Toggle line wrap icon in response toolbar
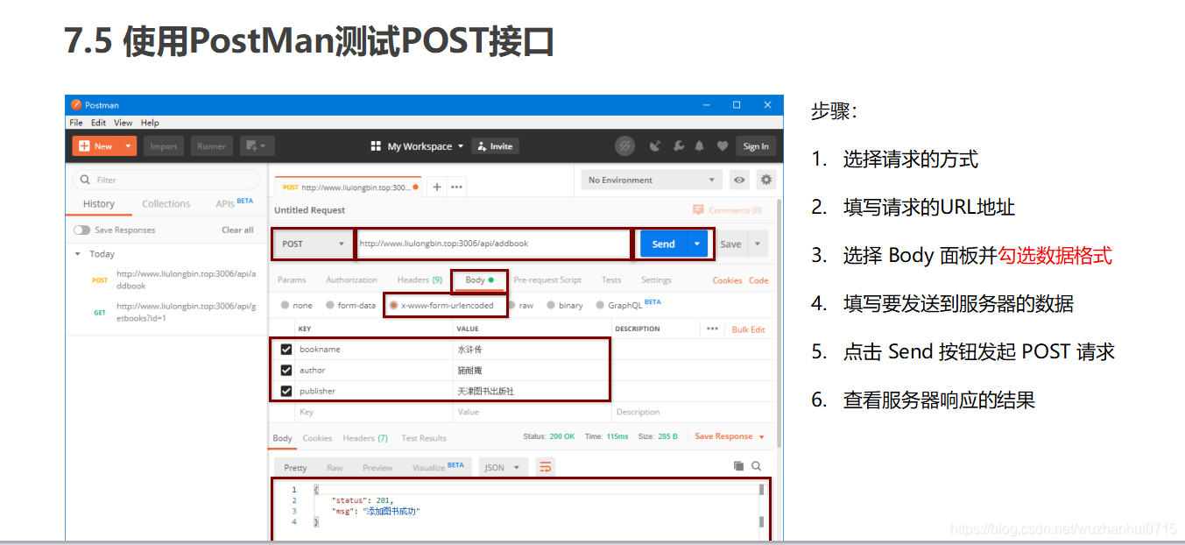The height and width of the screenshot is (545, 1185). [x=545, y=467]
